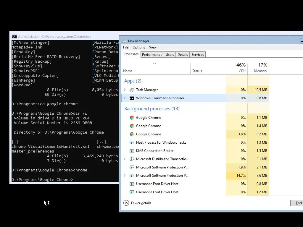Viewport: 303px width, 227px height.
Task: Select Usermode Font Driver Host 1.2 MB row
Action: 195,192
